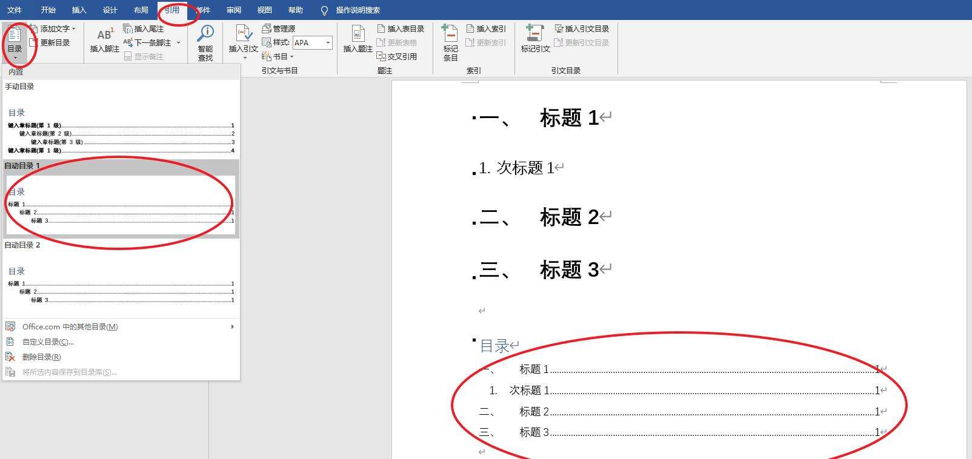Click 标记条目 mark entry button
The height and width of the screenshot is (459, 972).
click(x=450, y=42)
